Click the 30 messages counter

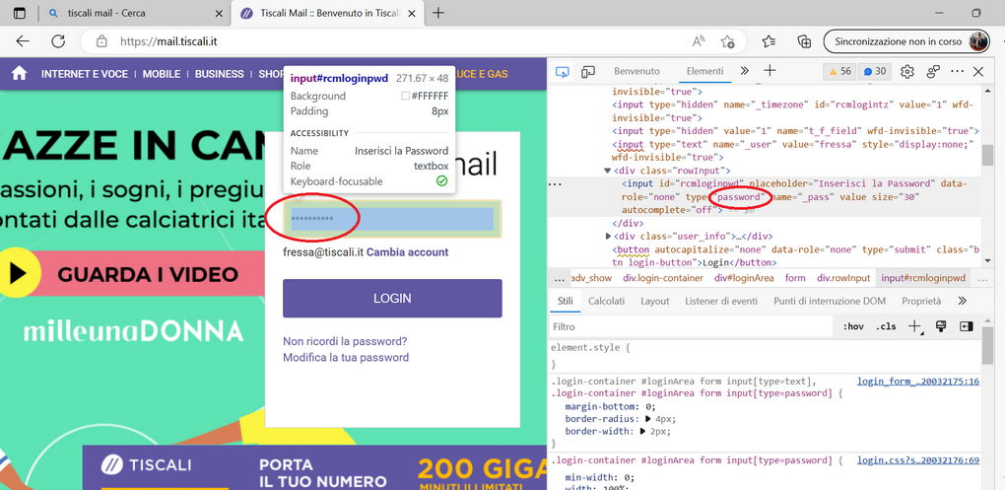(x=874, y=71)
